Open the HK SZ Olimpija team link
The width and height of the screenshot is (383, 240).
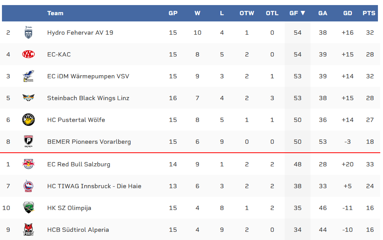69,208
